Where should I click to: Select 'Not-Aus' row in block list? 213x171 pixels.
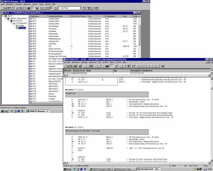coord(51,94)
